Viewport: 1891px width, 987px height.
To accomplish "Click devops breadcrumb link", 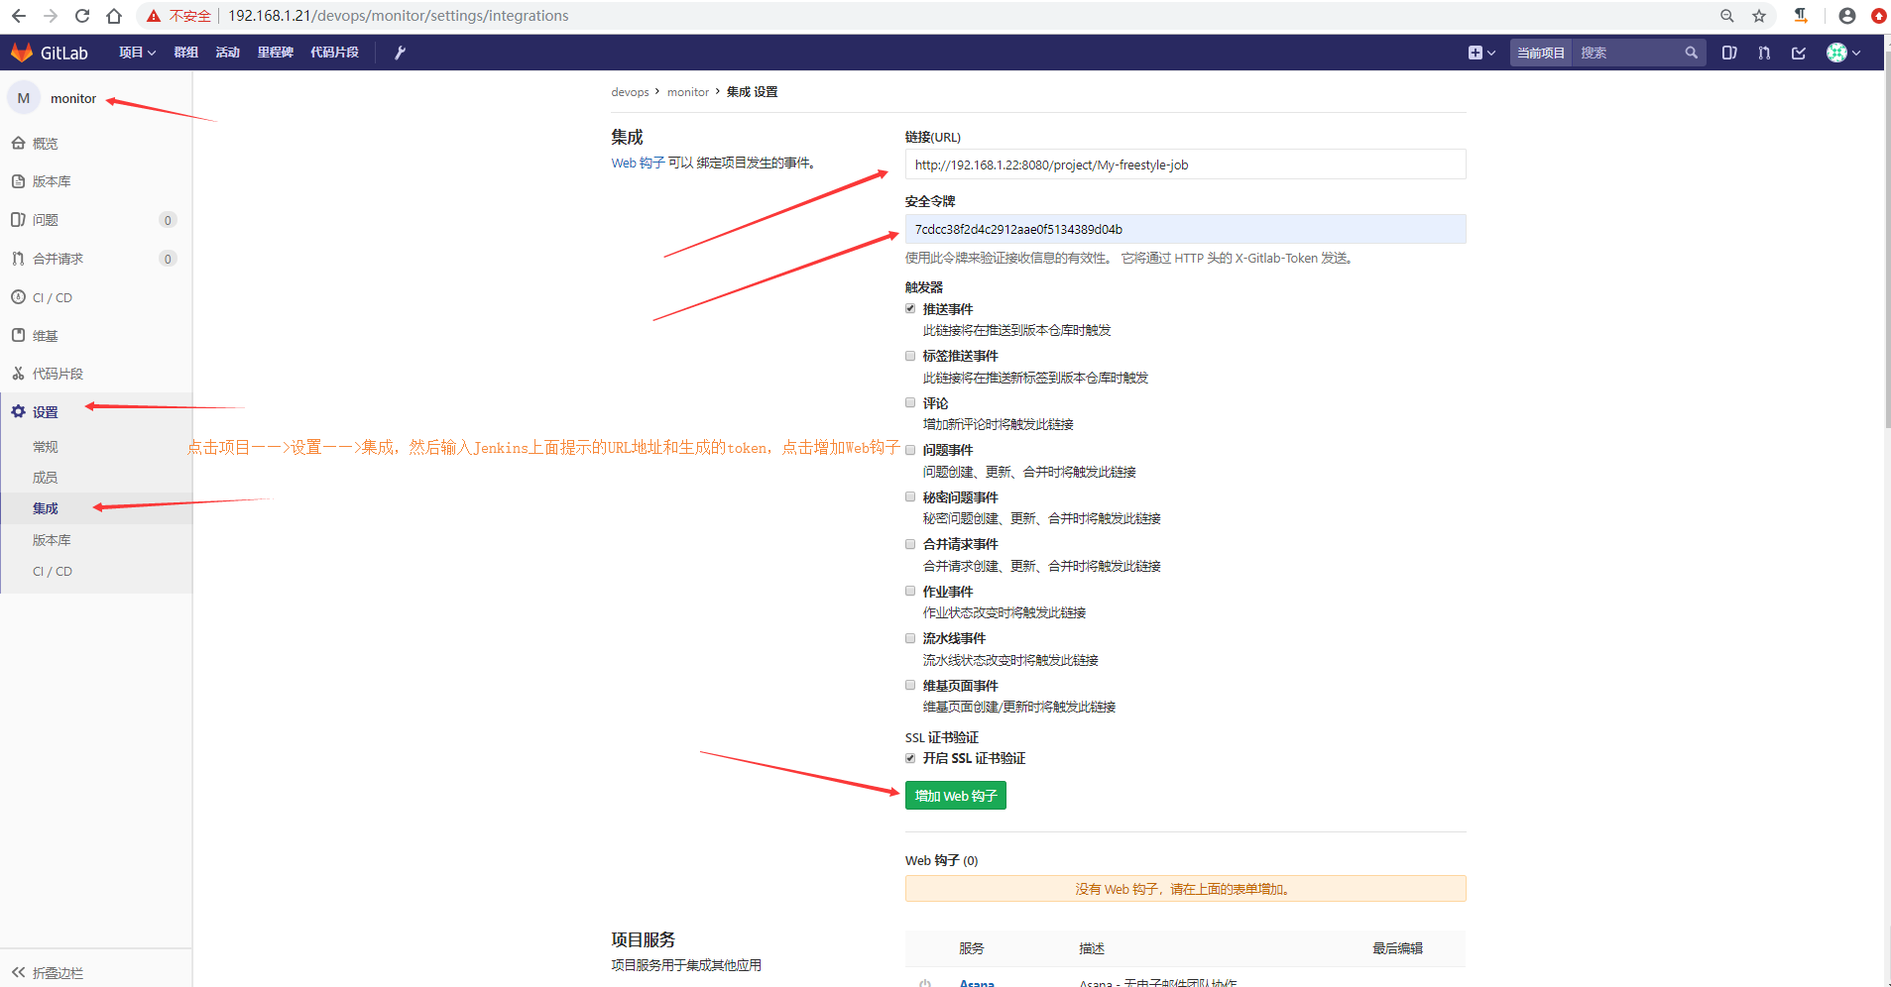I will [x=630, y=92].
